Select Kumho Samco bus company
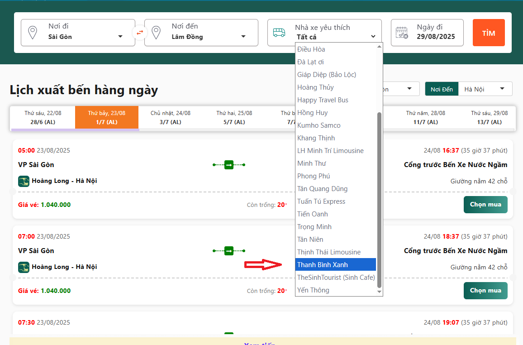523x345 pixels. point(336,125)
